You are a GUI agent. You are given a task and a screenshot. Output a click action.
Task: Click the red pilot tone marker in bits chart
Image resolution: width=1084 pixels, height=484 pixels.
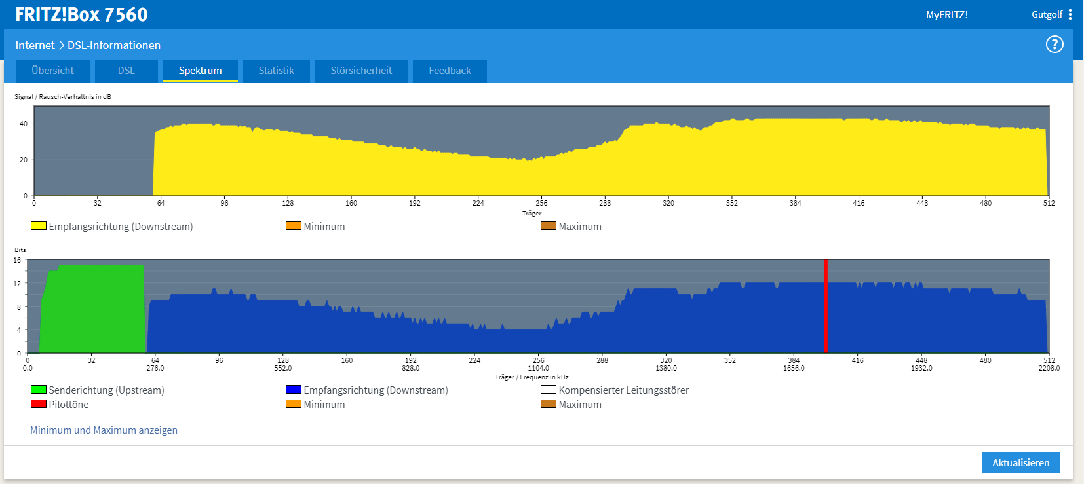[826, 307]
